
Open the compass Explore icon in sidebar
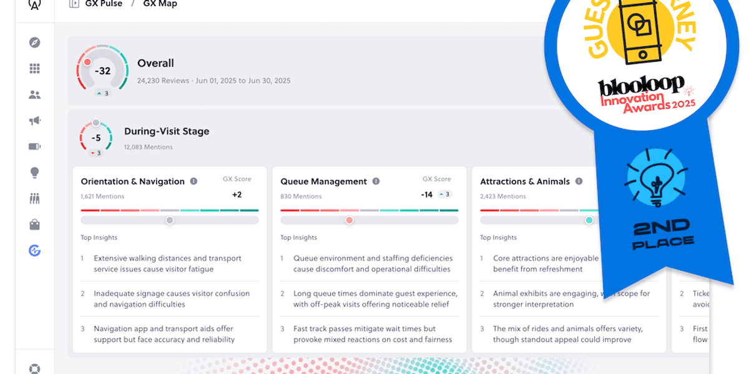point(35,42)
